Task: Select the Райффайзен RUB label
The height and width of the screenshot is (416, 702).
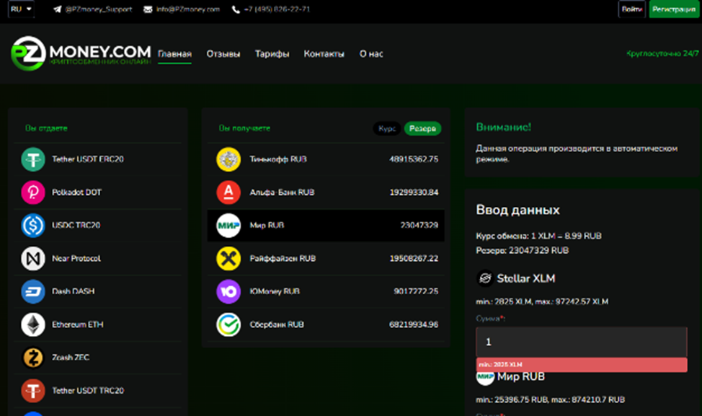Action: coord(283,258)
